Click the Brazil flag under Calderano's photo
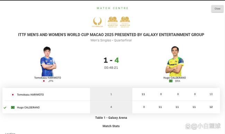Viewport: 225px width, 134px height. click(171, 81)
